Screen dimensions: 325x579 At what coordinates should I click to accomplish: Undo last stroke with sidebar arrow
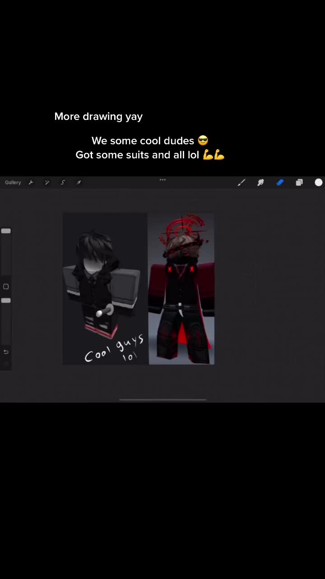6,352
